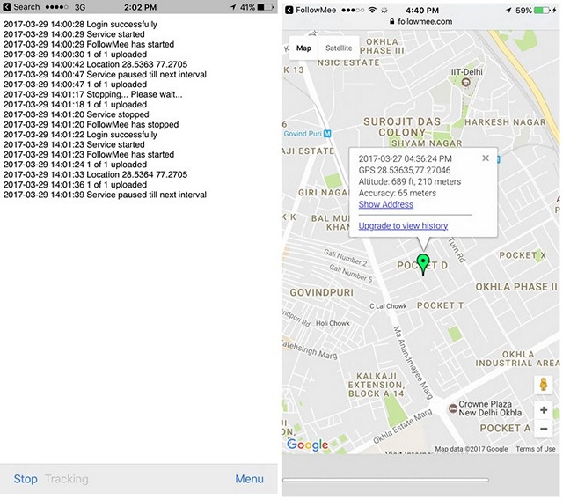Select log line 'Location 28.5364 77.2705'
This screenshot has width=563, height=500.
tap(96, 174)
